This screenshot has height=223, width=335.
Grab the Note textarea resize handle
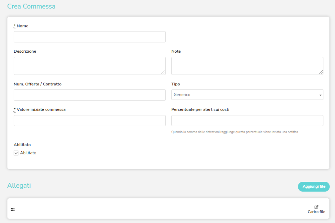point(321,73)
